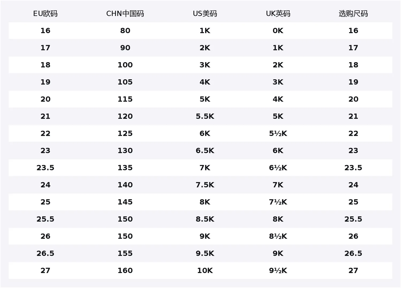Click the CHN value 105 cell

[125, 82]
